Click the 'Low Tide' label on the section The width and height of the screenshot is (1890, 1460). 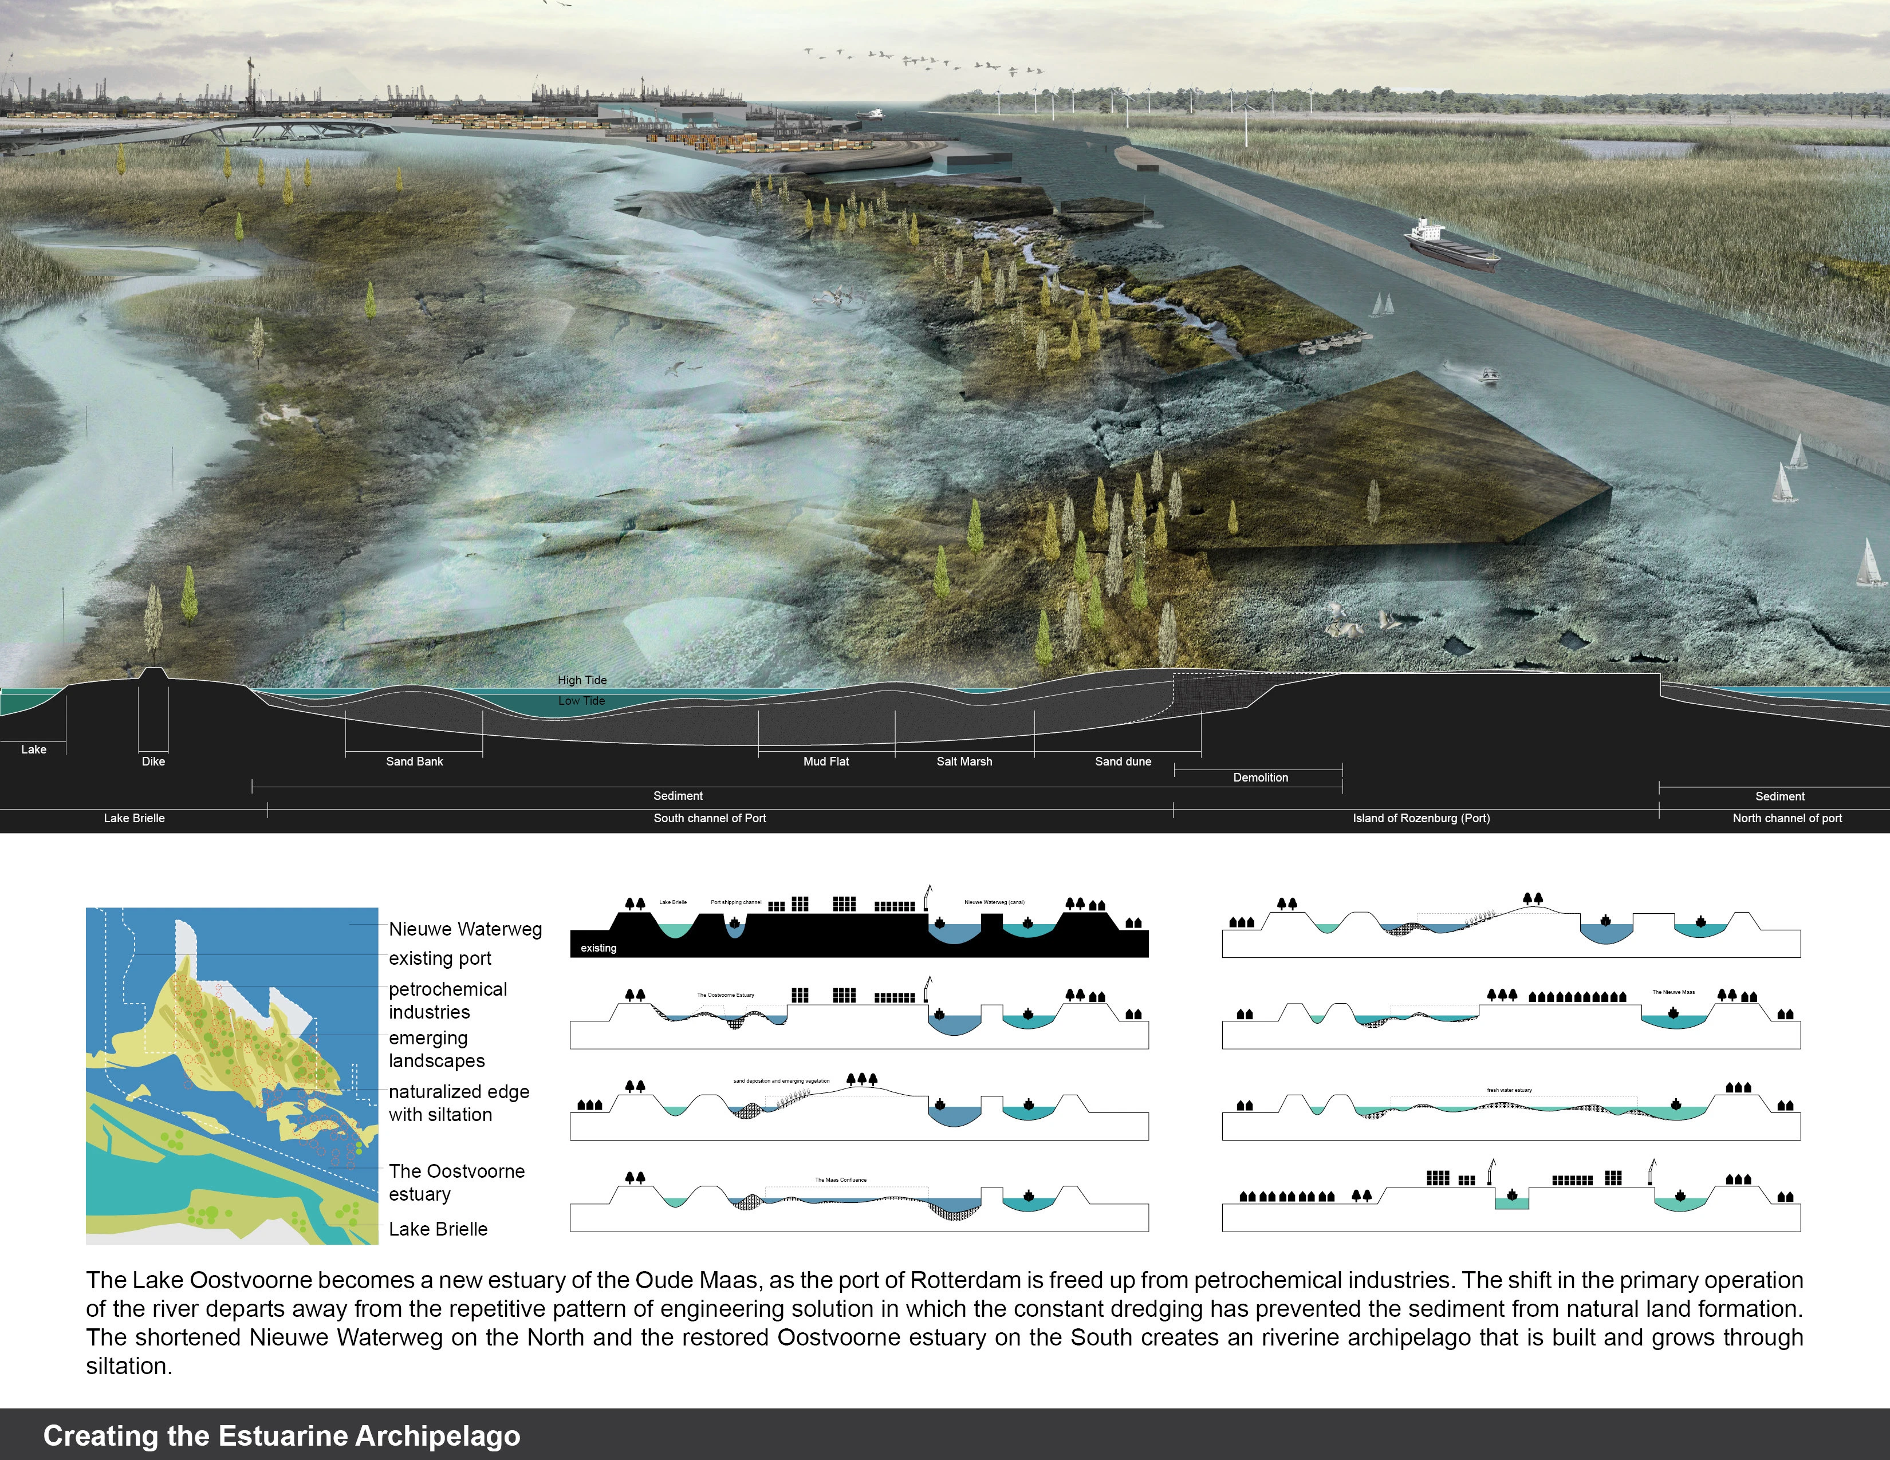point(581,701)
